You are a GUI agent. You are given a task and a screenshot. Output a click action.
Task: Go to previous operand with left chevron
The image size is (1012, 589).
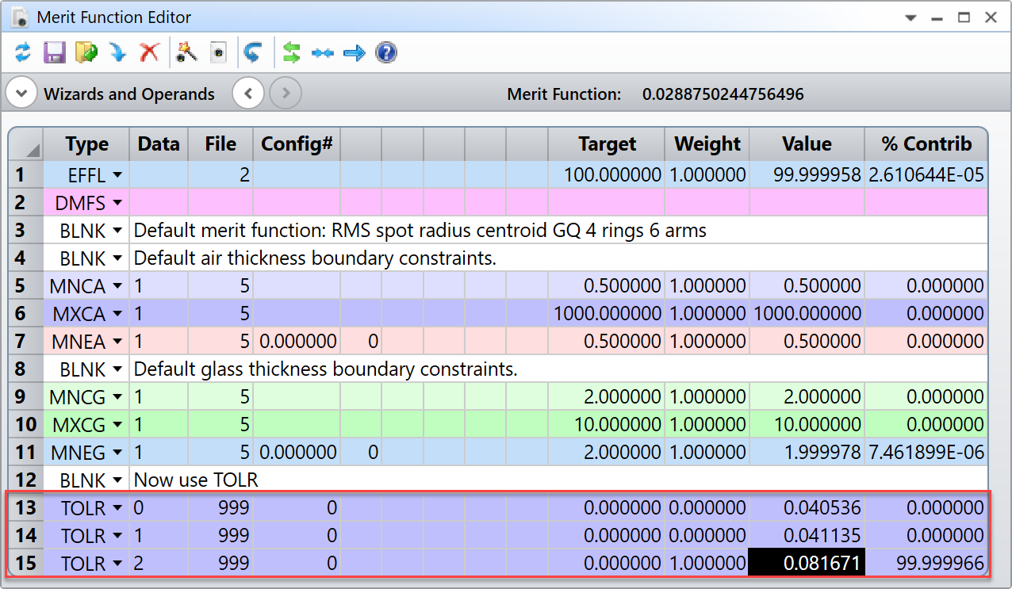[x=248, y=94]
